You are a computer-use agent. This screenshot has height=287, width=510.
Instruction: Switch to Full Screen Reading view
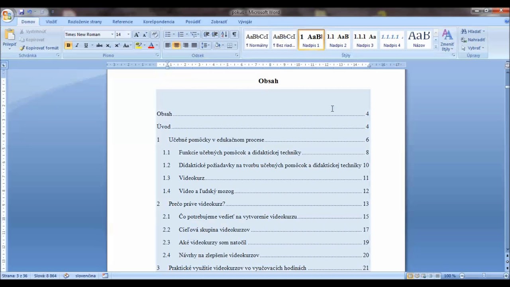[x=417, y=276]
